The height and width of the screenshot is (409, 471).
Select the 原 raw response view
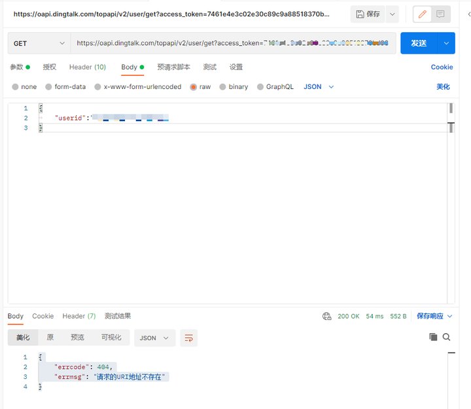(x=50, y=338)
